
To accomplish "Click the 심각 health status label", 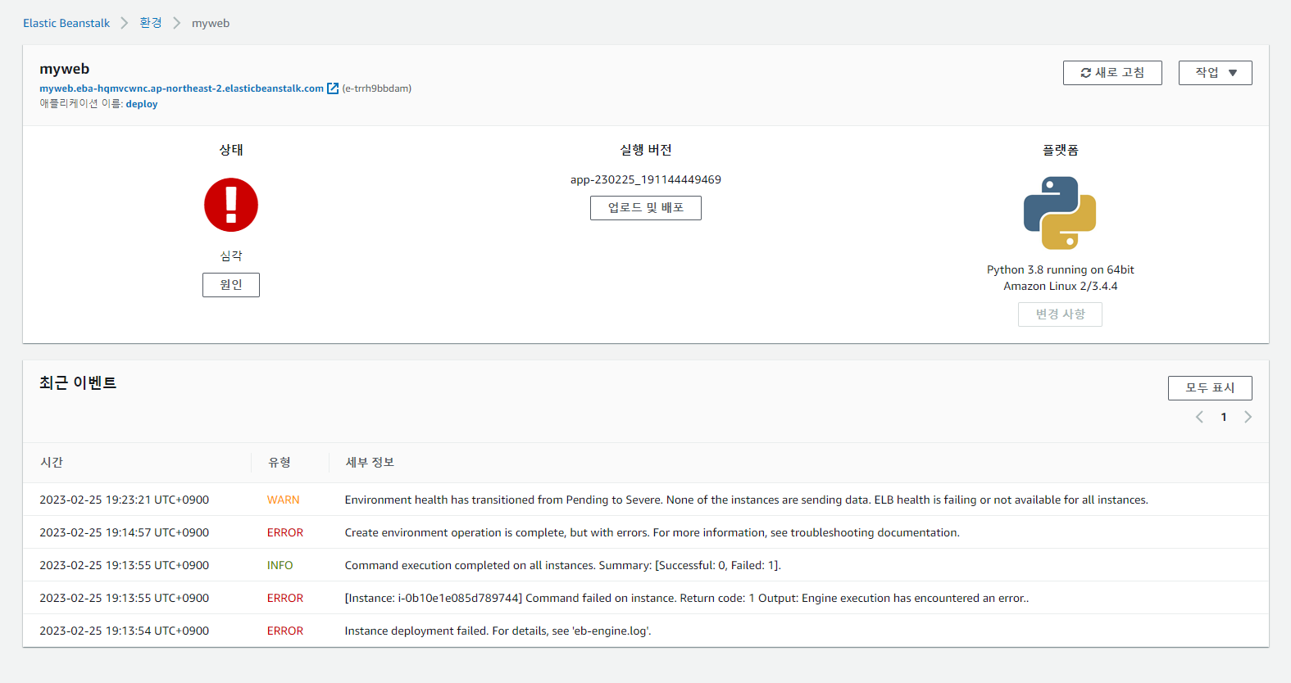I will [231, 256].
